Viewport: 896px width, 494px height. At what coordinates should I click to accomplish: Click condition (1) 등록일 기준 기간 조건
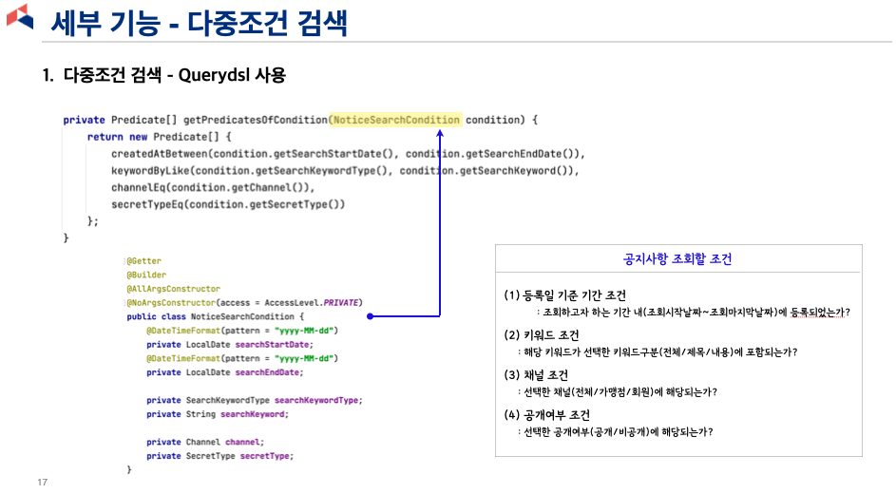(x=564, y=295)
